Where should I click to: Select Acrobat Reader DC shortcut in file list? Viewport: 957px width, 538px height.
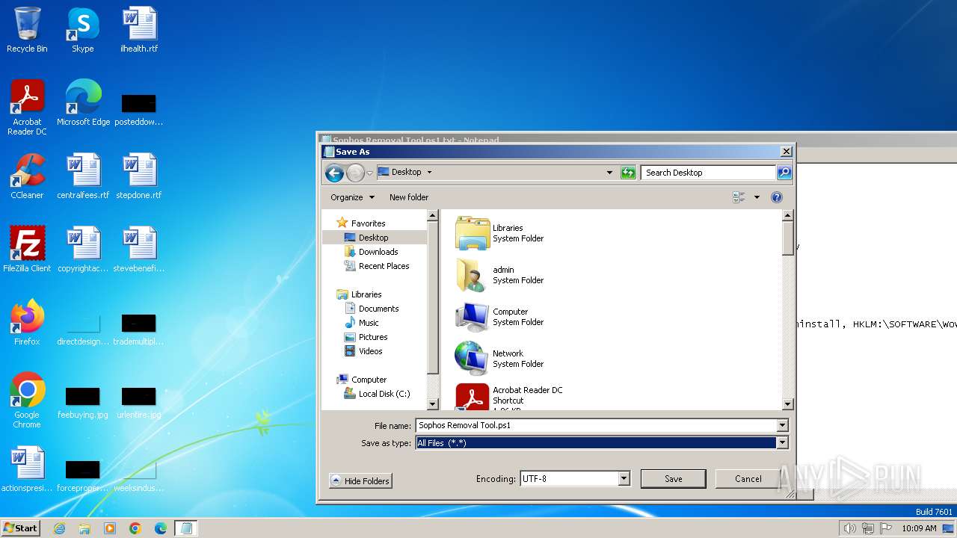[x=509, y=397]
